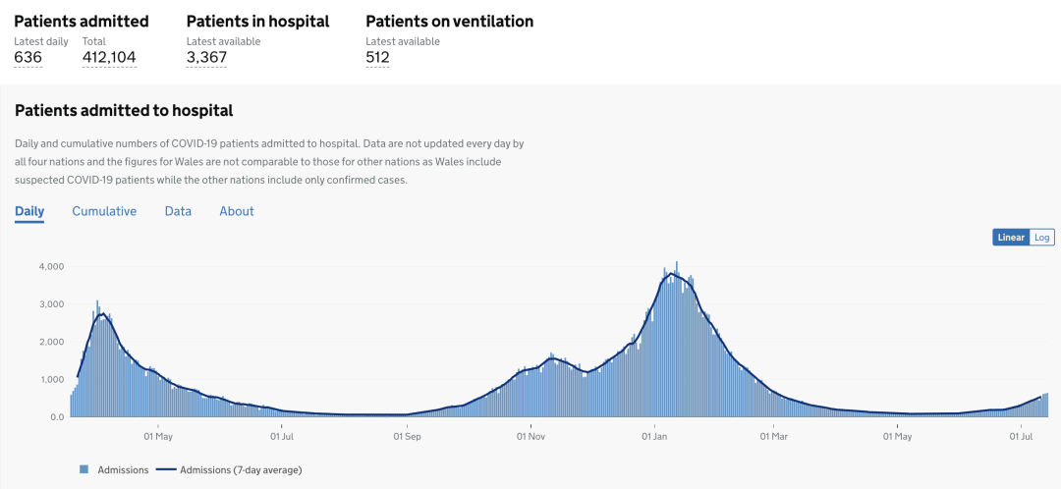Screen dimensions: 1061x489
Task: Toggle chart scale to Log
Action: [x=1042, y=238]
